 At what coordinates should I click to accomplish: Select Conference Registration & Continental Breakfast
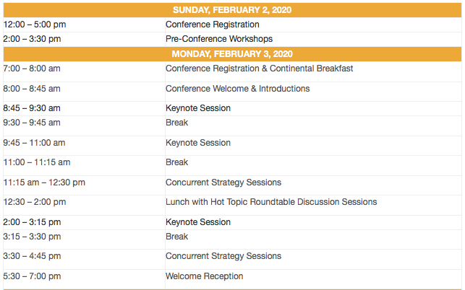point(259,69)
